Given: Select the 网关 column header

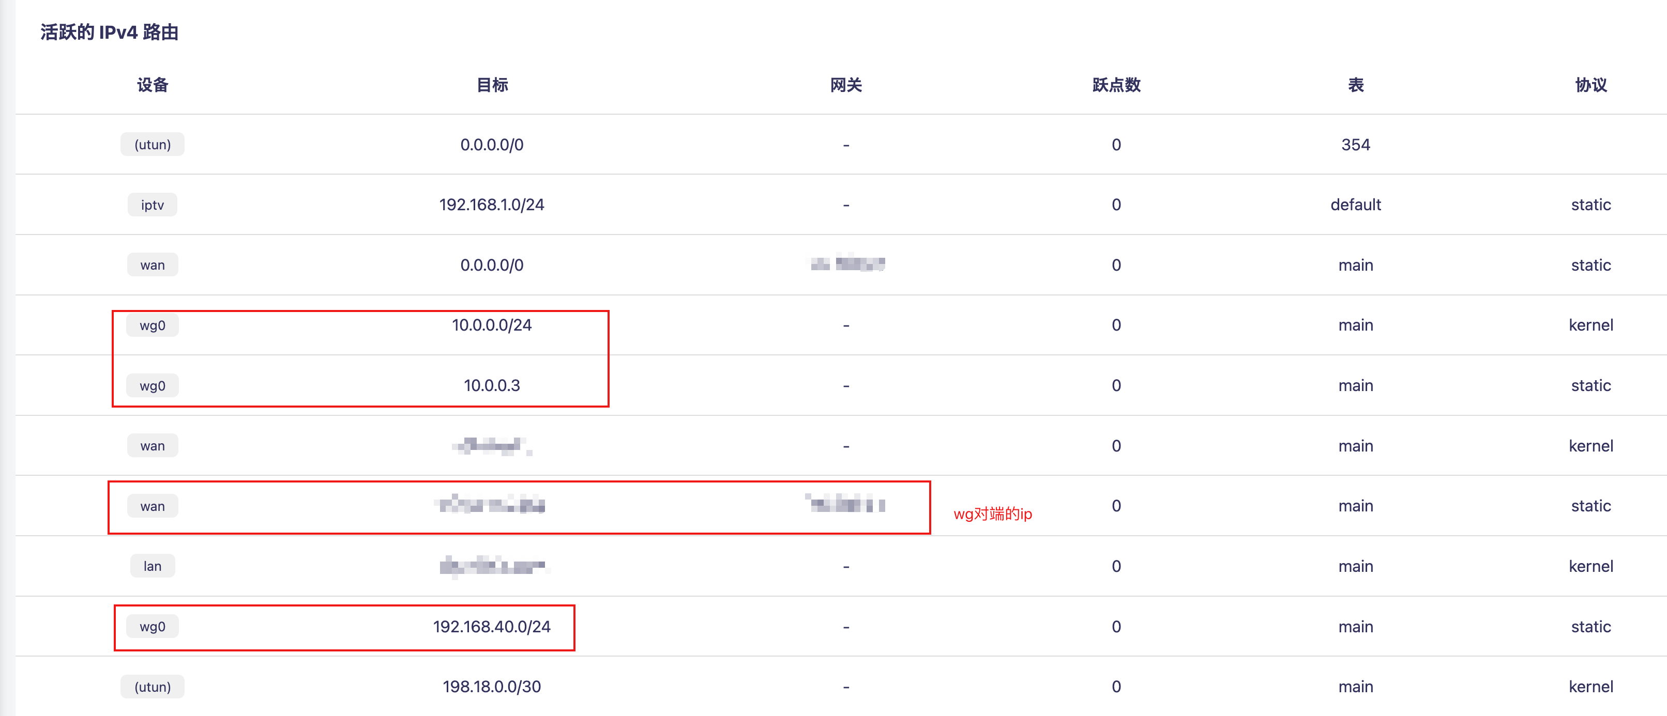Looking at the screenshot, I should [x=846, y=85].
